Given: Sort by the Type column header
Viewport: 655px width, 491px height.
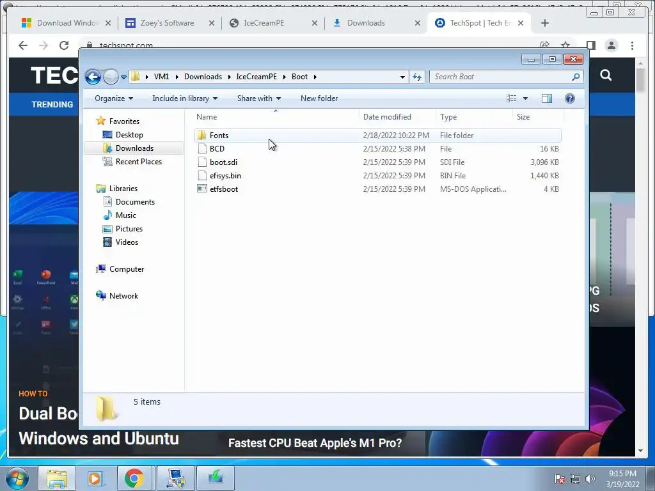Looking at the screenshot, I should [474, 117].
